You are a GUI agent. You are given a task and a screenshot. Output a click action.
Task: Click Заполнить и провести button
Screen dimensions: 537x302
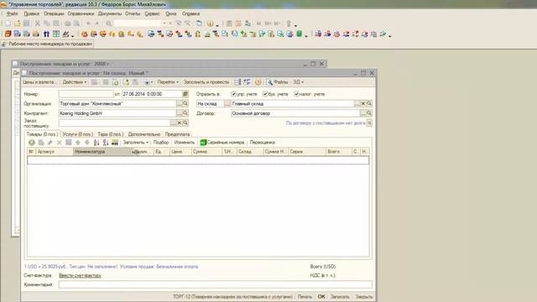tap(206, 82)
